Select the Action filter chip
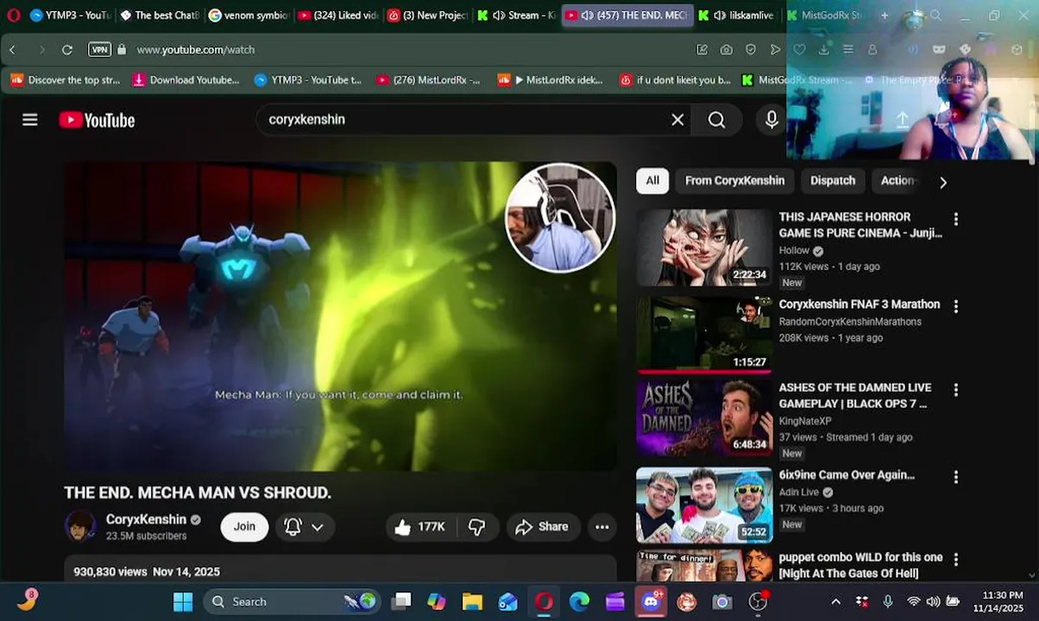Screen dimensions: 1039x621 coord(897,180)
